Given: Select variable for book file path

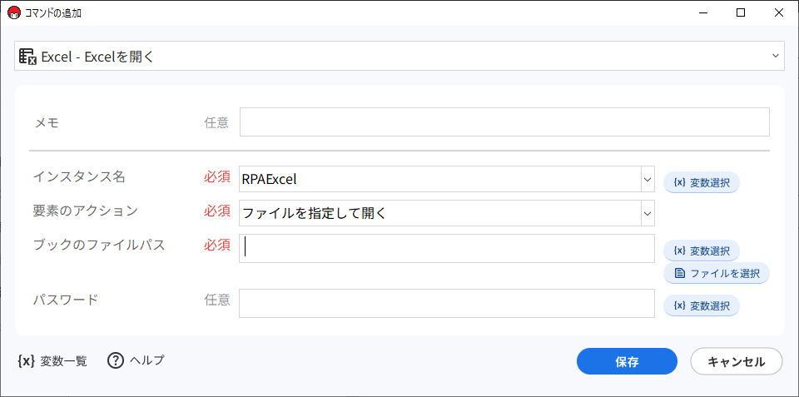Looking at the screenshot, I should pyautogui.click(x=701, y=251).
